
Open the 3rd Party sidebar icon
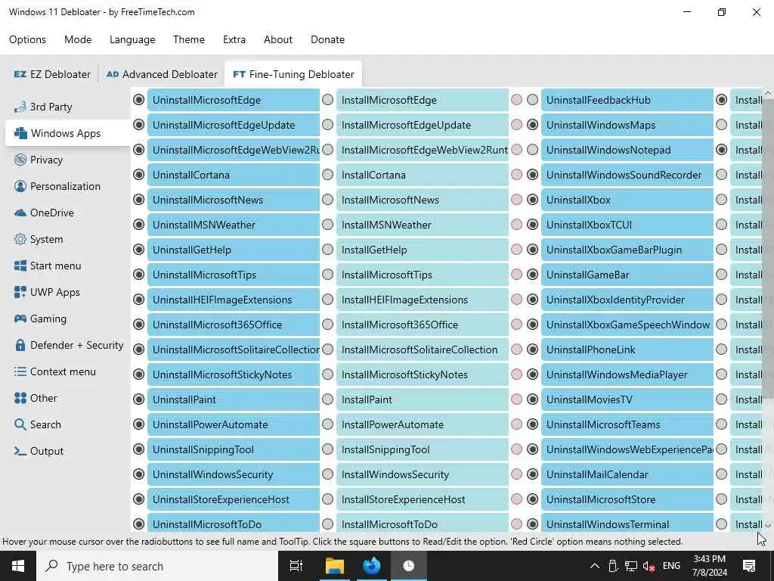[20, 107]
